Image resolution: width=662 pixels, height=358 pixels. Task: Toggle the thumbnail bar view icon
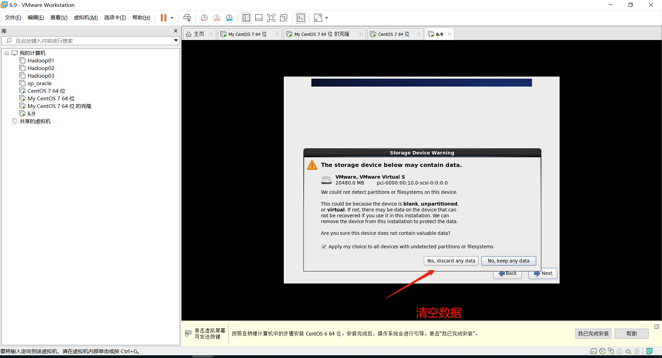[259, 18]
